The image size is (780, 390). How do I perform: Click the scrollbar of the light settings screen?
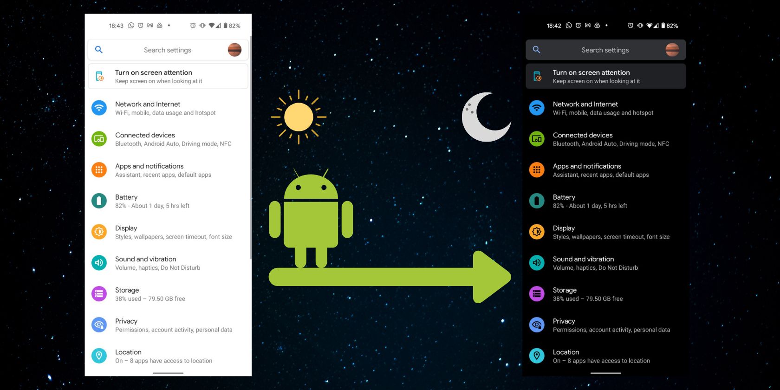coord(251,148)
